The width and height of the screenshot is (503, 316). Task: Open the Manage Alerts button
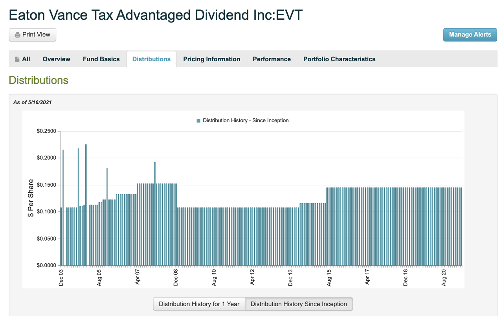[470, 35]
